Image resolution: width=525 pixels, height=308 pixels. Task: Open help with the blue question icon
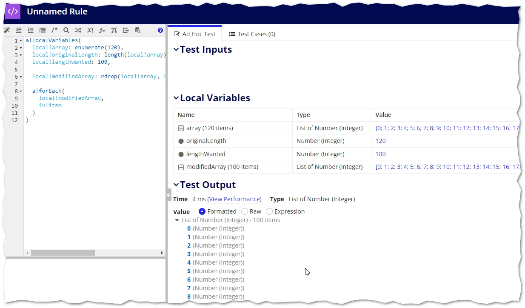coord(160,30)
